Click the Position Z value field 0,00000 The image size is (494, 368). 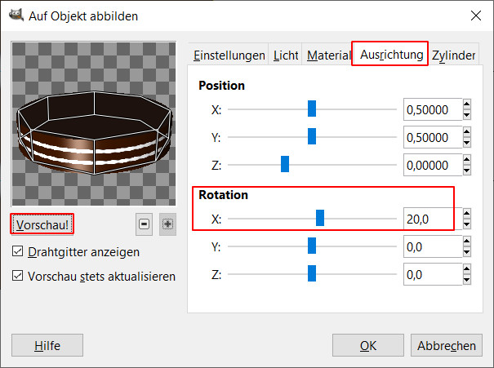pyautogui.click(x=433, y=165)
